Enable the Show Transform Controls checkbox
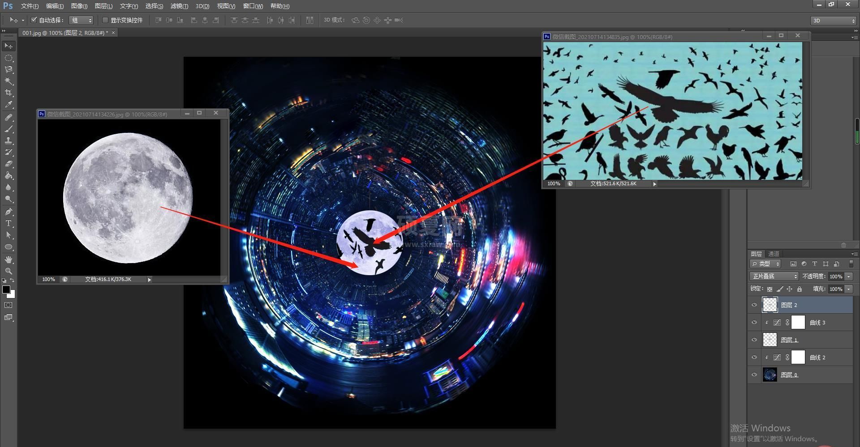Viewport: 860px width, 447px height. coord(105,20)
